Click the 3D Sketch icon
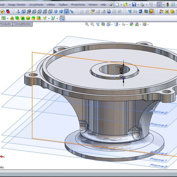Viewport: 177px width, 177px height. [x=161, y=11]
